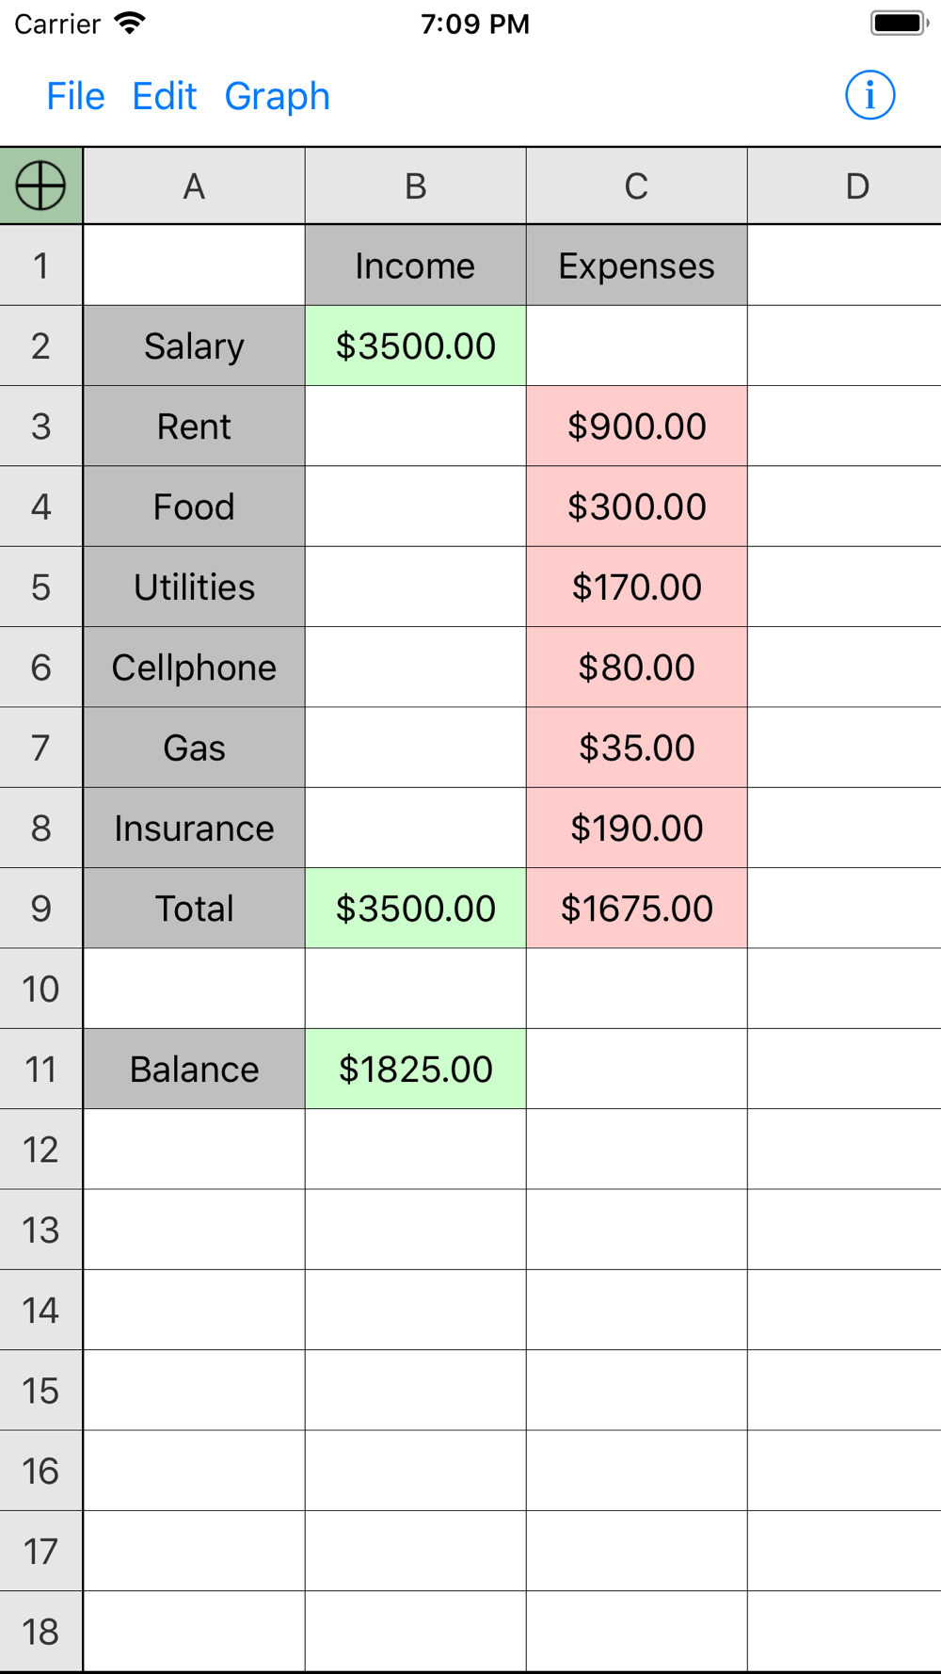941x1674 pixels.
Task: Select the total expenses cell $1675.00
Action: coord(636,909)
